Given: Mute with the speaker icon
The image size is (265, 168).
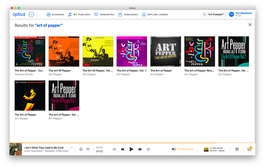Looking at the screenshot, I should coord(174,149).
